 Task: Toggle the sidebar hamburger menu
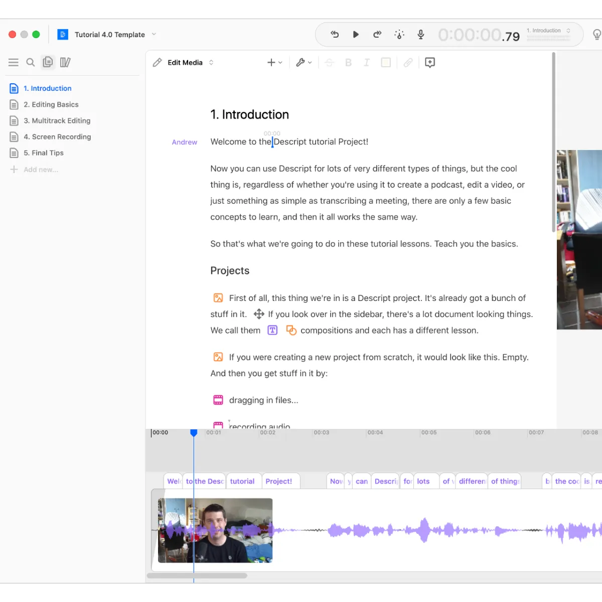[14, 62]
